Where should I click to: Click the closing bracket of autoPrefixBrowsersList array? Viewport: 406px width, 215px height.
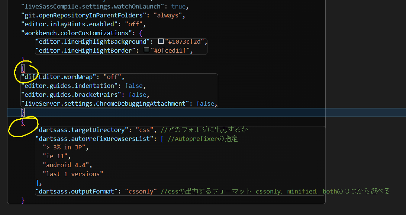(37, 183)
